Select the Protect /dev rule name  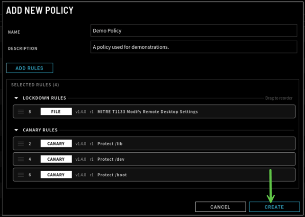point(111,159)
